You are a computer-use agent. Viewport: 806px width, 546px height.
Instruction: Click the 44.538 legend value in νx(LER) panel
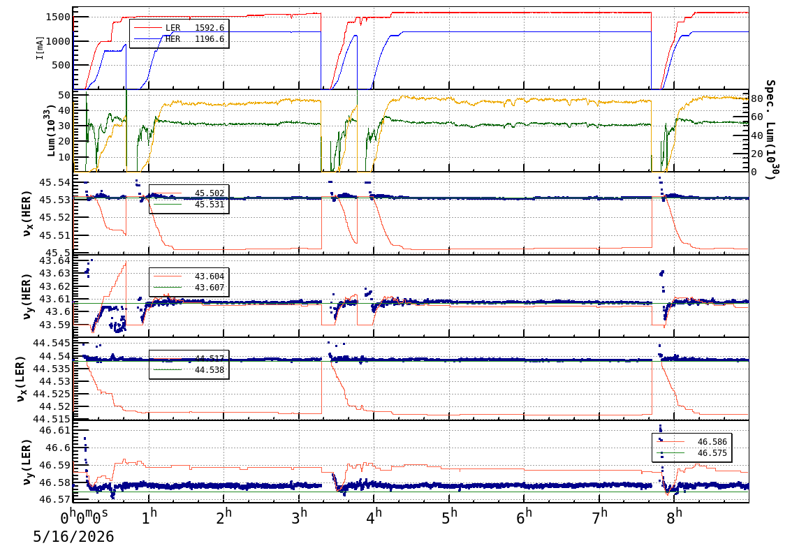click(210, 370)
